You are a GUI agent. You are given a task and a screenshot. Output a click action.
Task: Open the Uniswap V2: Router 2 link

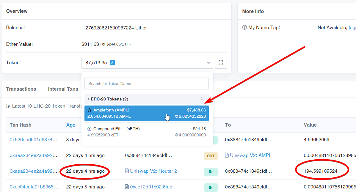coord(153,171)
